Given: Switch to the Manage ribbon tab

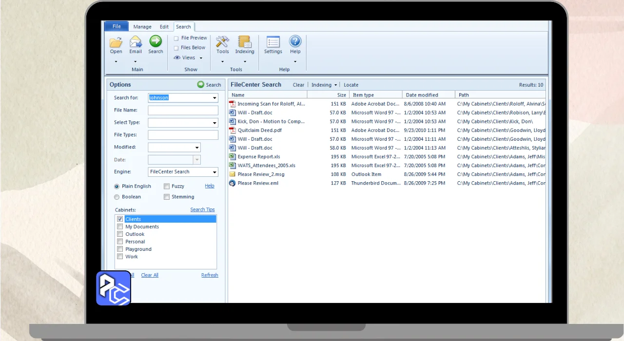Looking at the screenshot, I should tap(142, 27).
